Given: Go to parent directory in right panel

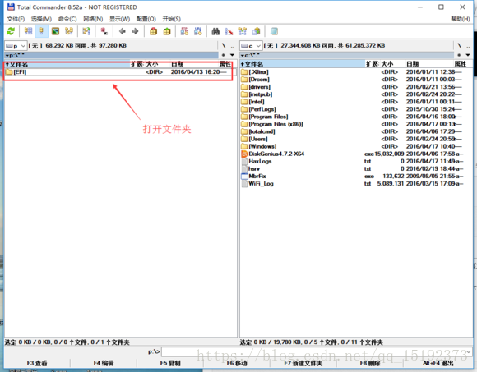Looking at the screenshot, I should click(468, 46).
